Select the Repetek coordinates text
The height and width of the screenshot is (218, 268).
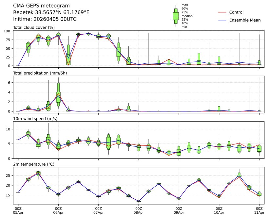click(51, 12)
